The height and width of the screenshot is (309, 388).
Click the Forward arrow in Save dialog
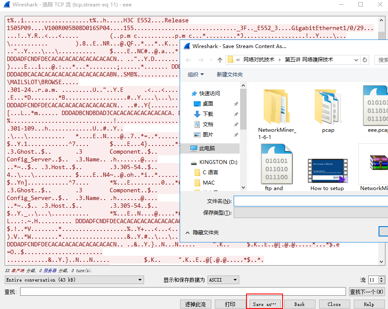(x=201, y=60)
